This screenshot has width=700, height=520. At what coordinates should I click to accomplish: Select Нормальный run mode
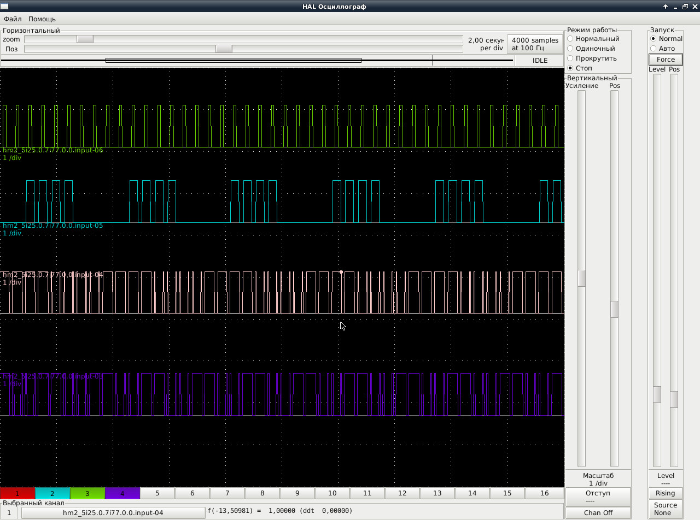(x=570, y=39)
